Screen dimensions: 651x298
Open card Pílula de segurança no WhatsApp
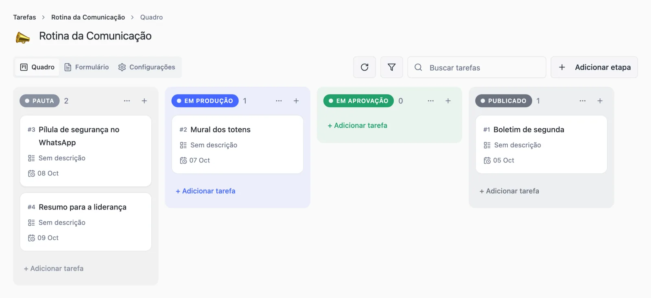[x=86, y=151]
